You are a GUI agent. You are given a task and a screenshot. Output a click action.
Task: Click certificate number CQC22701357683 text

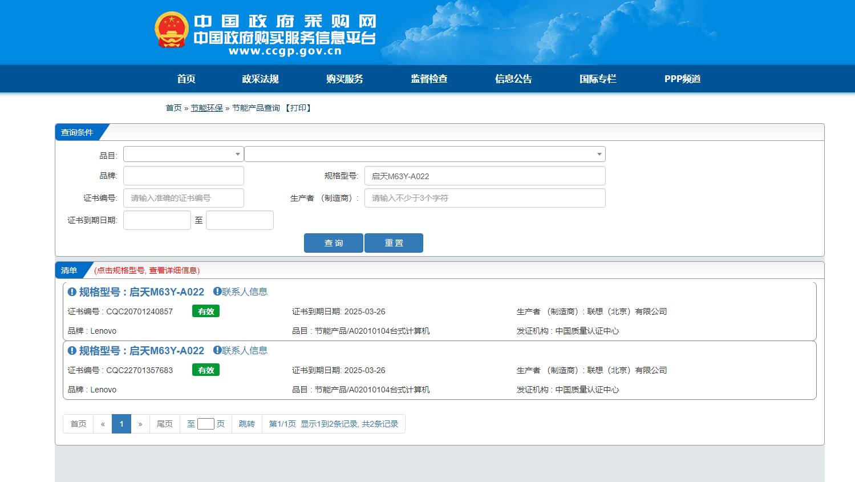tap(139, 370)
